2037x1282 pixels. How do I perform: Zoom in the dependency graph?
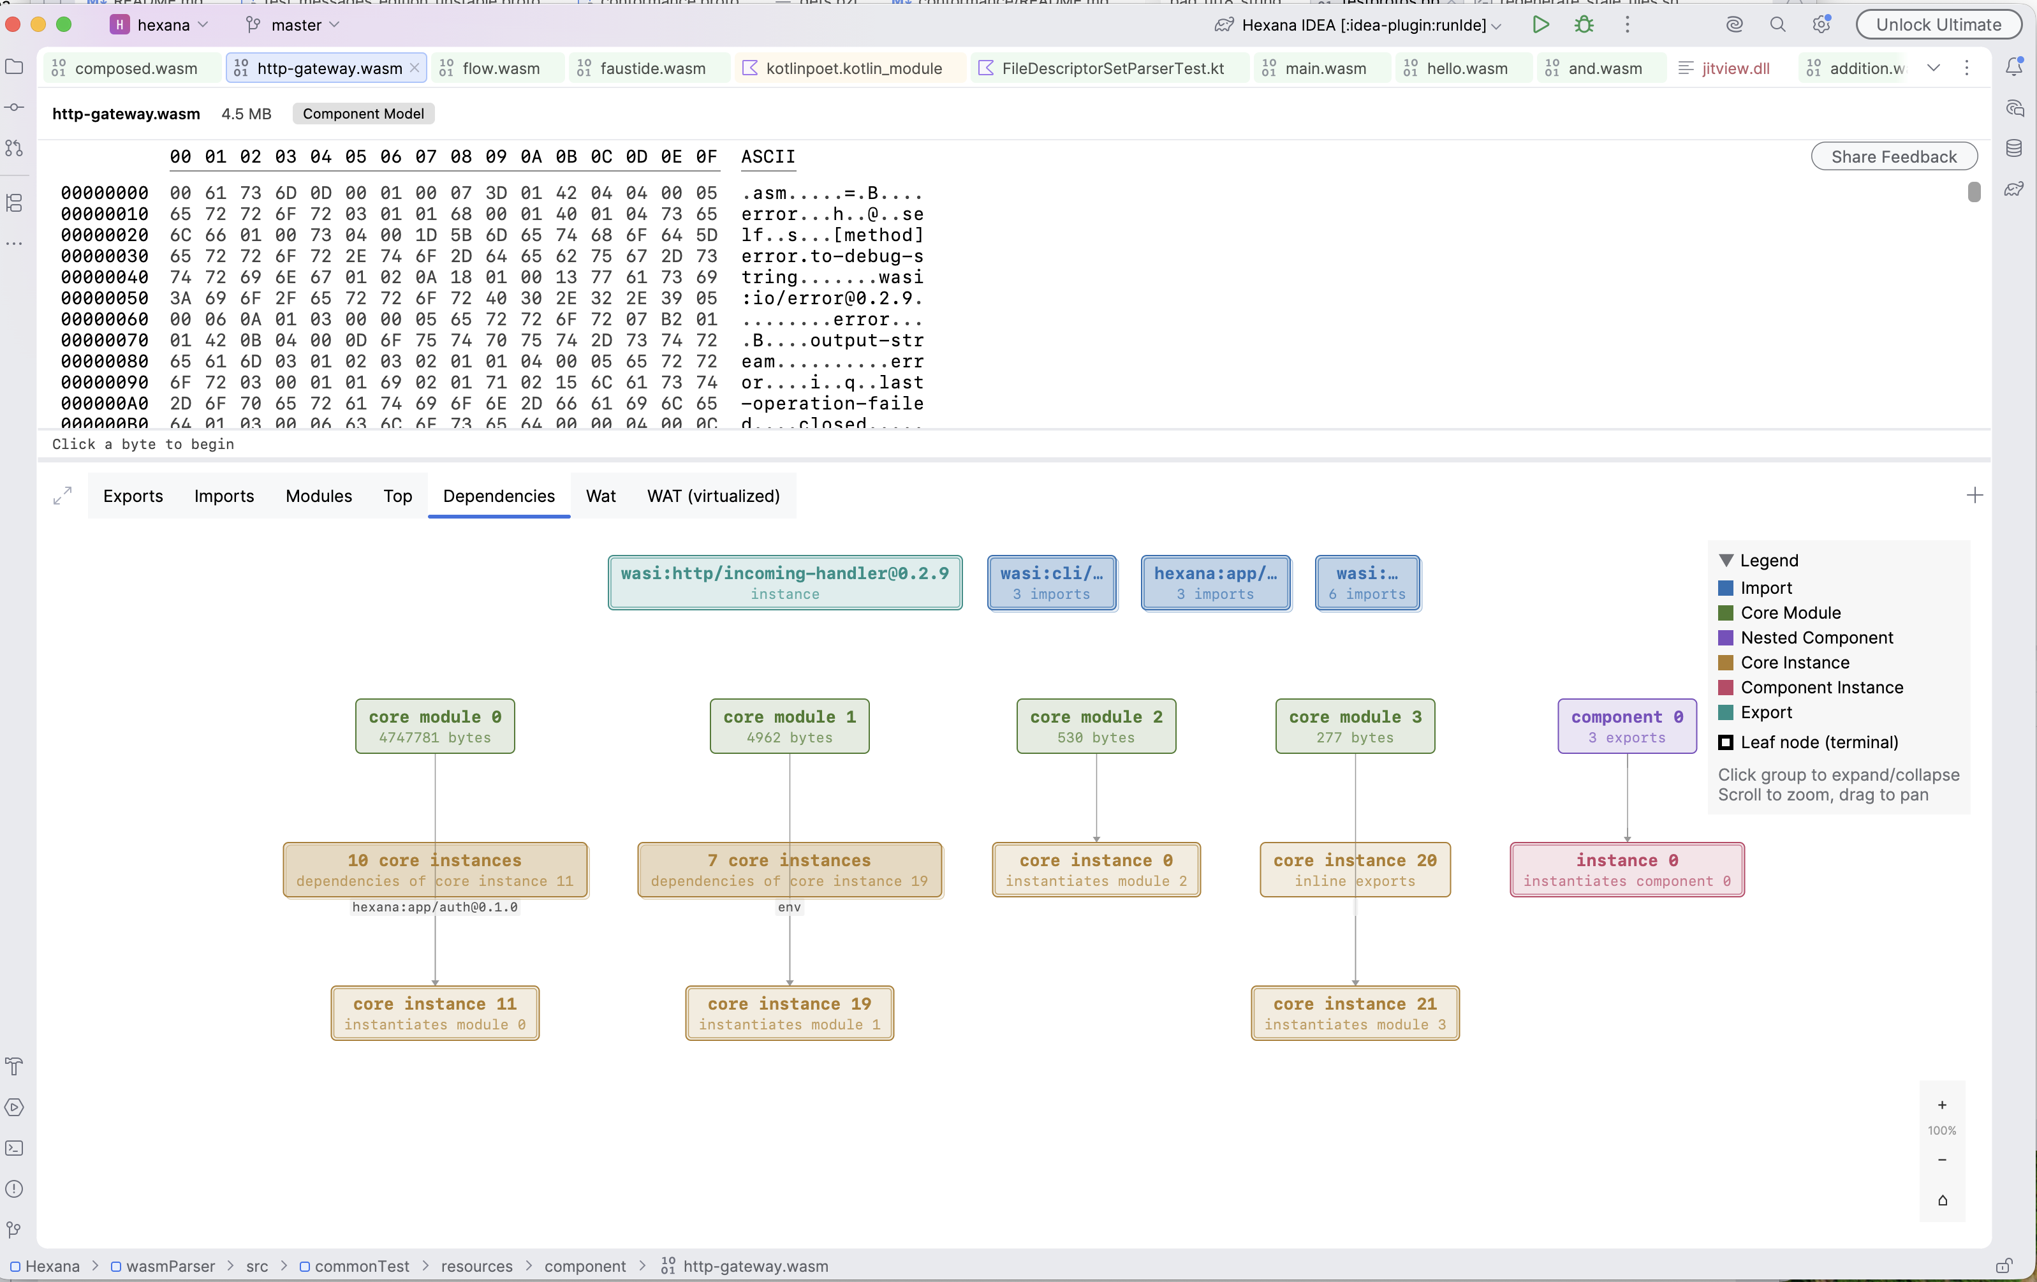coord(1942,1105)
